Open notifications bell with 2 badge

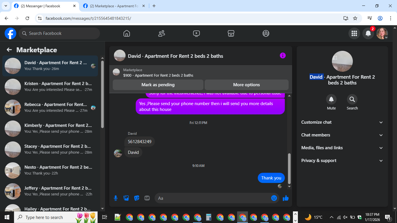click(x=368, y=33)
